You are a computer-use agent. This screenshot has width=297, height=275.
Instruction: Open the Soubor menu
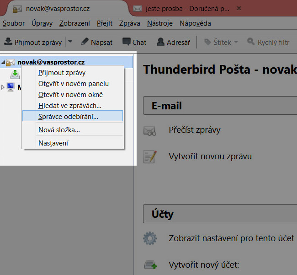(x=14, y=23)
